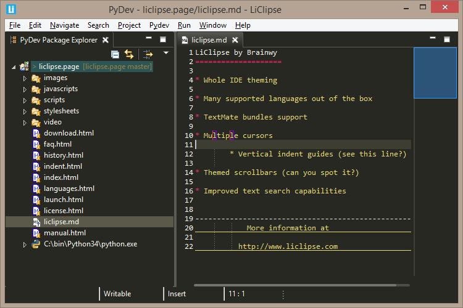Expand the Python34 interpreter node
Viewport: 463px width, 308px height.
pyautogui.click(x=25, y=245)
